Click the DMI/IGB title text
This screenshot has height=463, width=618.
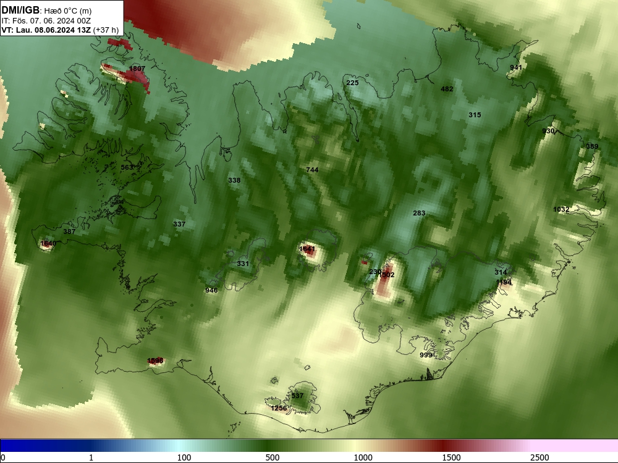pyautogui.click(x=20, y=10)
